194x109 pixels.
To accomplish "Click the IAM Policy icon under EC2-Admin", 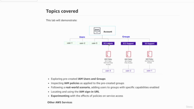I will click(x=108, y=54).
